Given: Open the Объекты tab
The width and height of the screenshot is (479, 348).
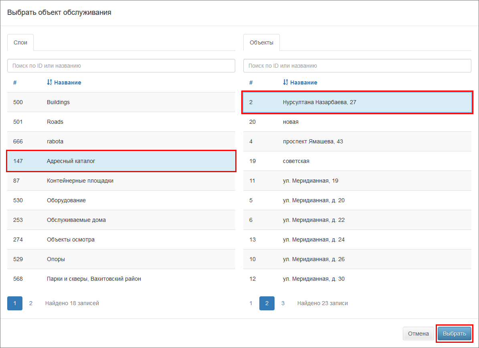Looking at the screenshot, I should point(261,42).
